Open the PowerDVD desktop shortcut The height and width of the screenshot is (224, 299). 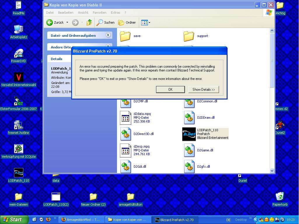tap(18, 54)
